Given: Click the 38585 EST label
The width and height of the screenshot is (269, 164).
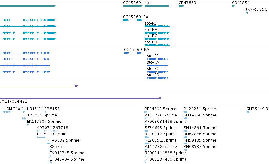Looking at the screenshot, I should 56,147.
